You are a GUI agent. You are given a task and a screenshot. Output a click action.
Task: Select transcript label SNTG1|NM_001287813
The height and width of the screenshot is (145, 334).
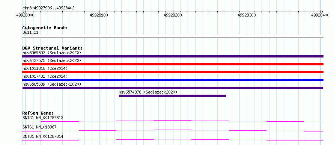tap(43, 118)
